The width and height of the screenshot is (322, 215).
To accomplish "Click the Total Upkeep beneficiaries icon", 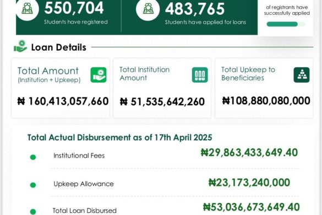I will click(x=302, y=75).
